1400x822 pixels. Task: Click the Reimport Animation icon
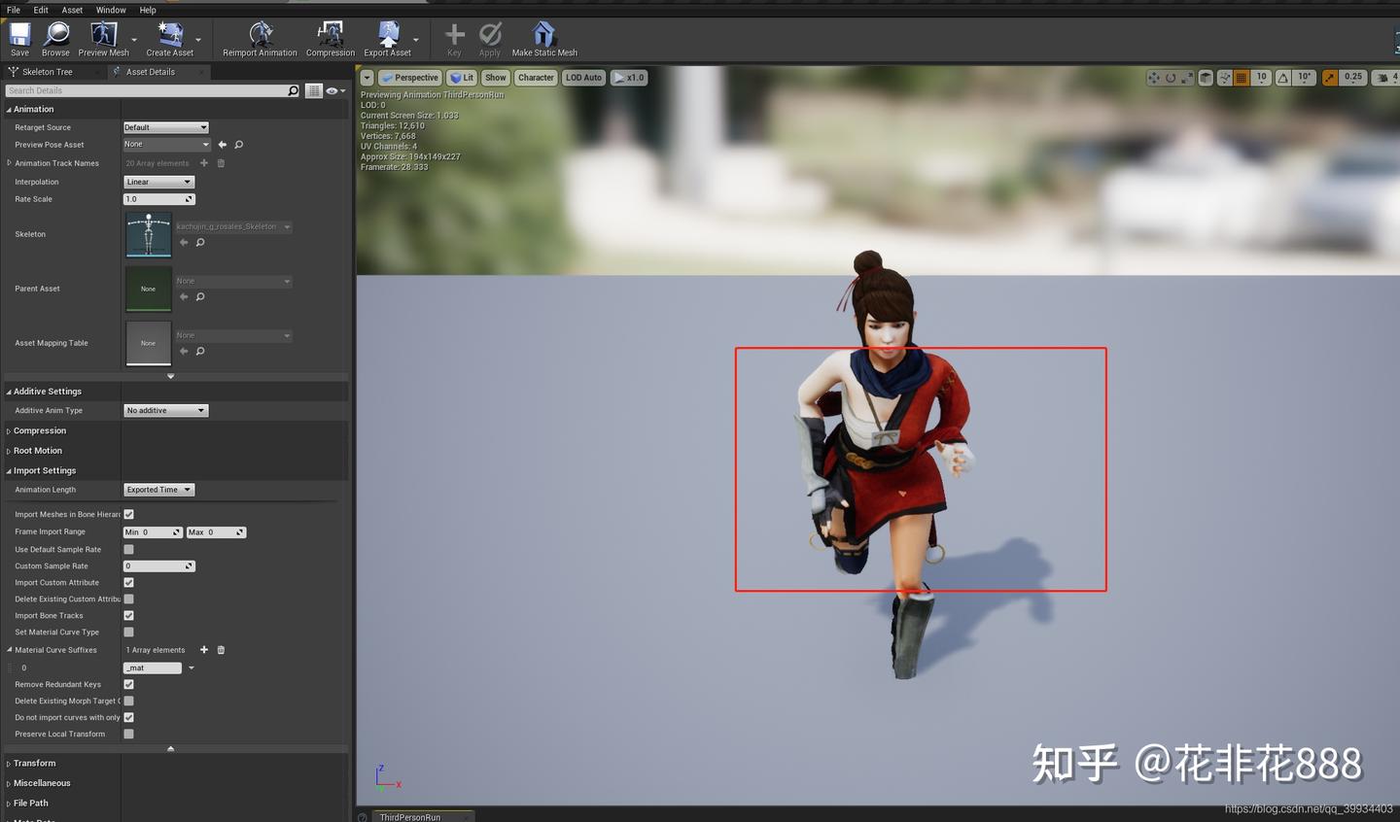[x=260, y=37]
